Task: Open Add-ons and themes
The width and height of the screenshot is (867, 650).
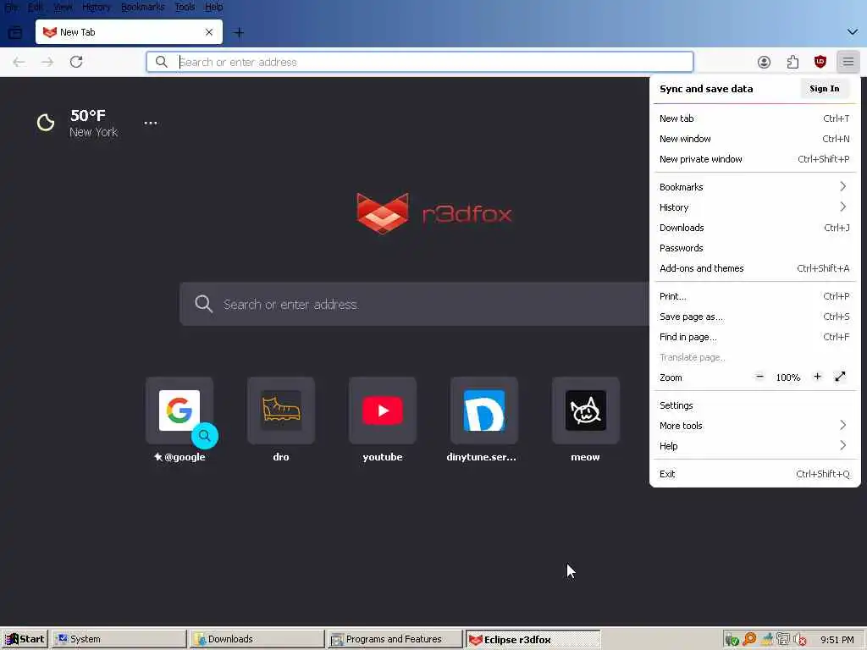Action: [754, 268]
